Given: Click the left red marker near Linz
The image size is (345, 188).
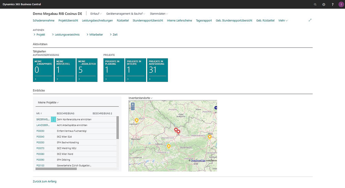Looking at the screenshot, I should point(176,130).
